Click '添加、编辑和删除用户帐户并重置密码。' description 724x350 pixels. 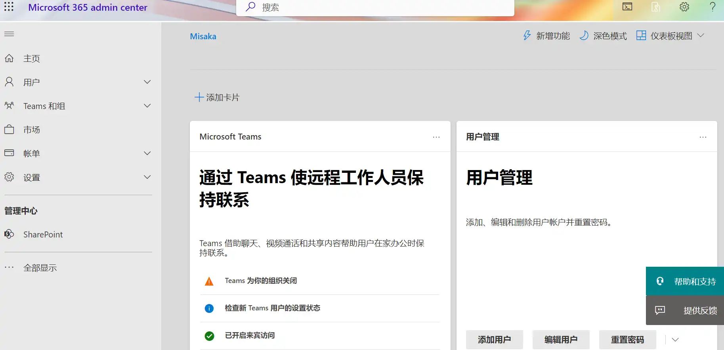pyautogui.click(x=541, y=222)
